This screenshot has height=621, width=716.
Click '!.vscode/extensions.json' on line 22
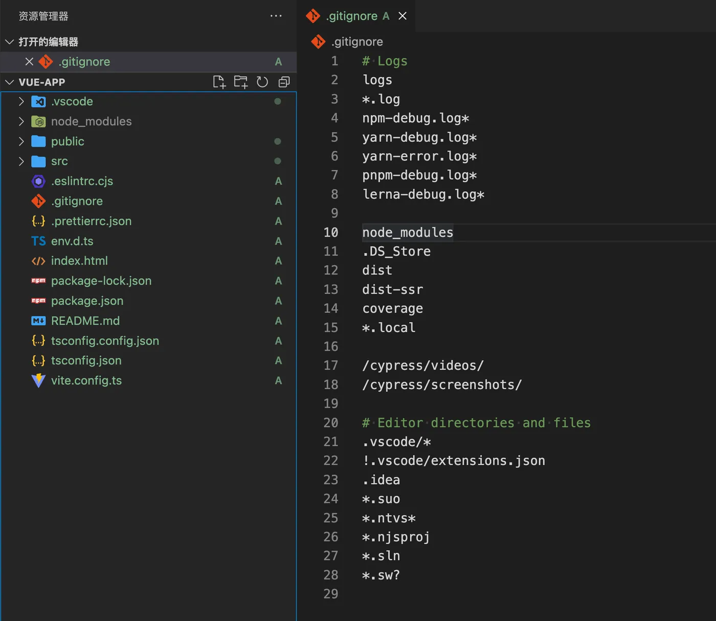pyautogui.click(x=454, y=460)
